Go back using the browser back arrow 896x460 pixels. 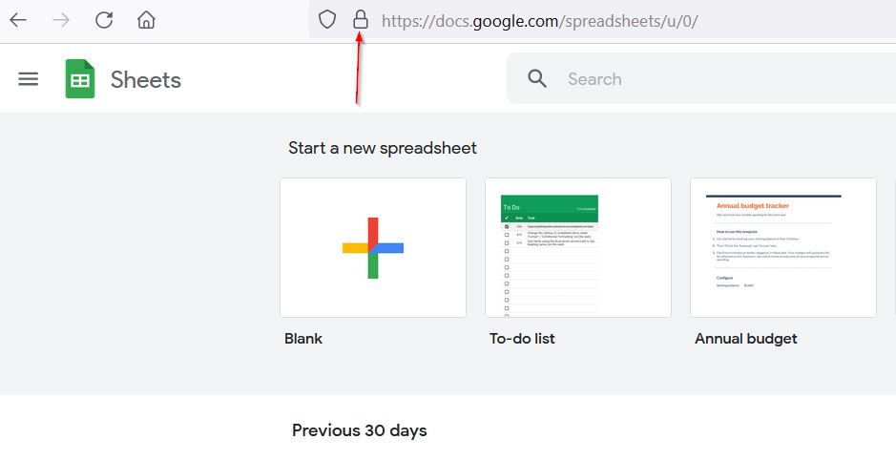(x=18, y=20)
